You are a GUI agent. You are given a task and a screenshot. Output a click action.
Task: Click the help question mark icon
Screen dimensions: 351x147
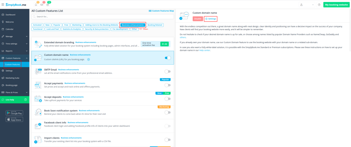[319, 5]
